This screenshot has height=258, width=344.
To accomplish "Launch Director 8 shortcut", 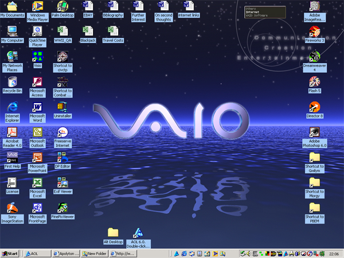I will [315, 107].
